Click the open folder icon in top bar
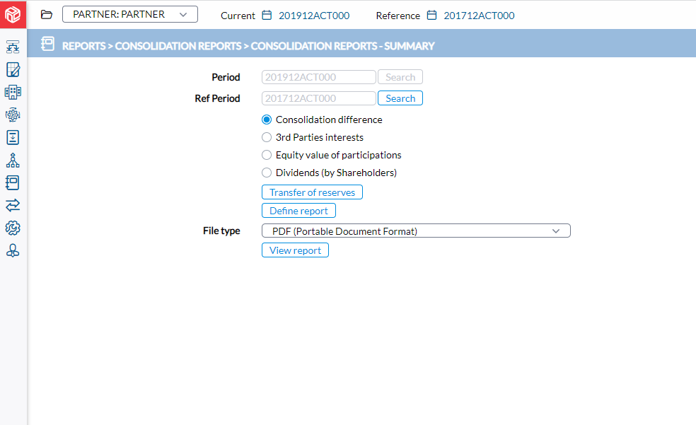 click(x=47, y=15)
